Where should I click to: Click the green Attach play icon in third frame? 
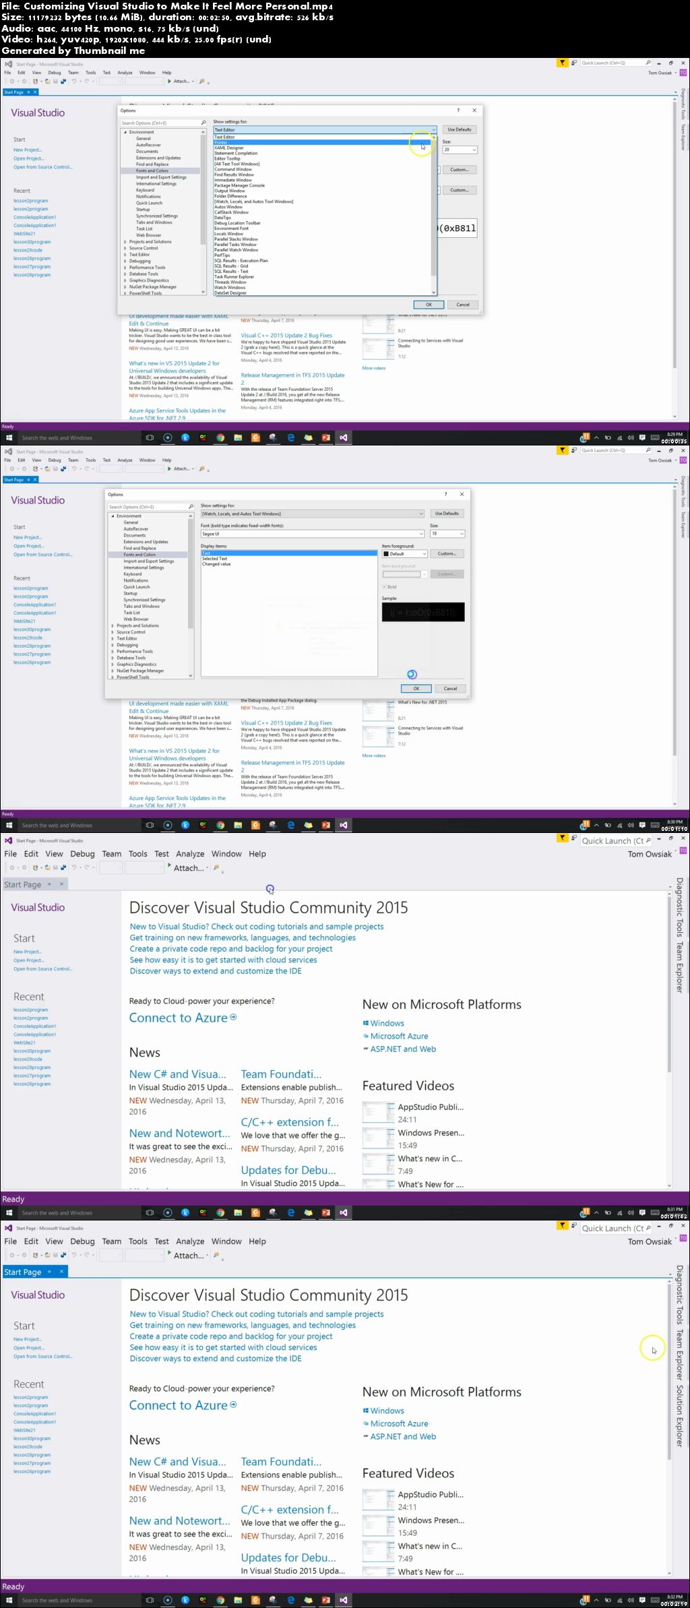pyautogui.click(x=169, y=866)
